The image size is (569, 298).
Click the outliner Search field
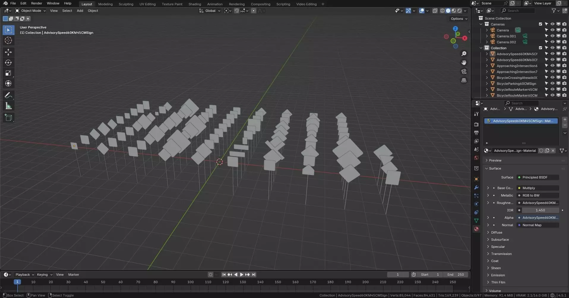518,11
